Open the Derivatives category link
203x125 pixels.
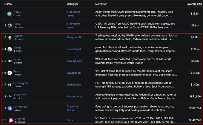click(x=74, y=85)
